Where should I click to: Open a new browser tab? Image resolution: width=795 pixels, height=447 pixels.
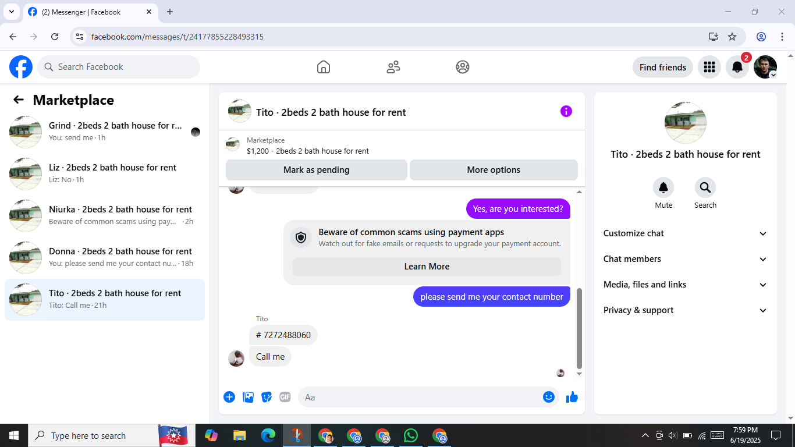click(170, 12)
